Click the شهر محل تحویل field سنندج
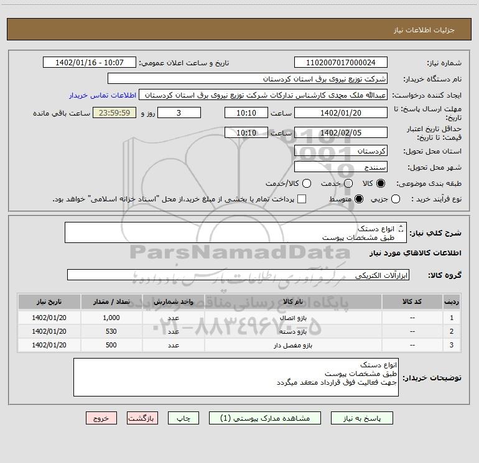Screen dimensions: 479x463 (x=341, y=167)
